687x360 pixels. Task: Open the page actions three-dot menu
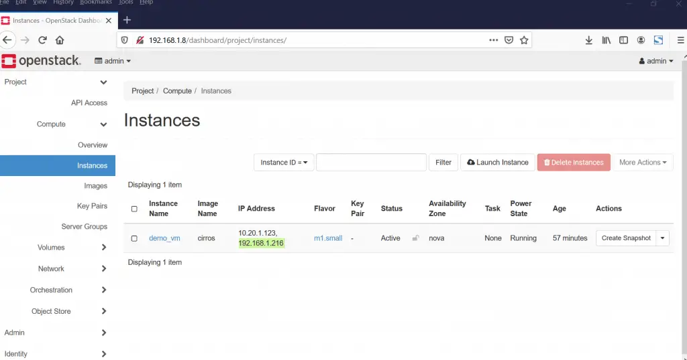(493, 40)
